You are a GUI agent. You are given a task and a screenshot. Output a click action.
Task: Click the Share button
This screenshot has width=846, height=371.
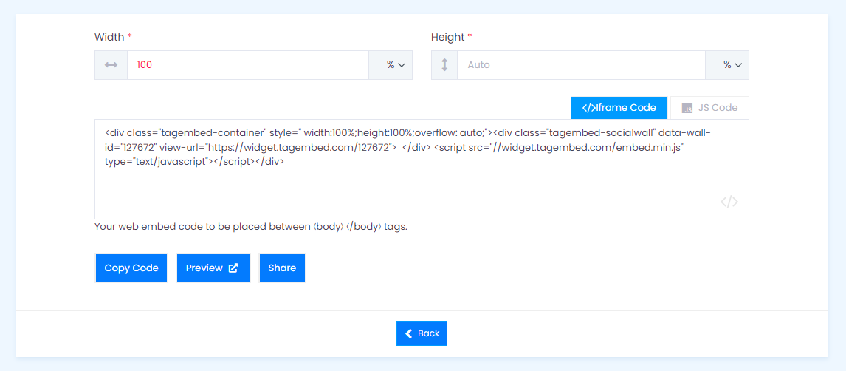(282, 268)
